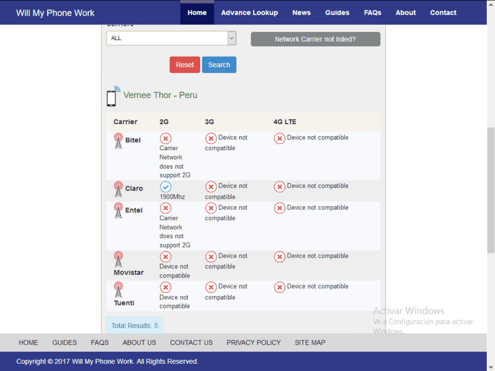Open PRIVACY POLICY link in footer
495x371 pixels.
point(254,342)
